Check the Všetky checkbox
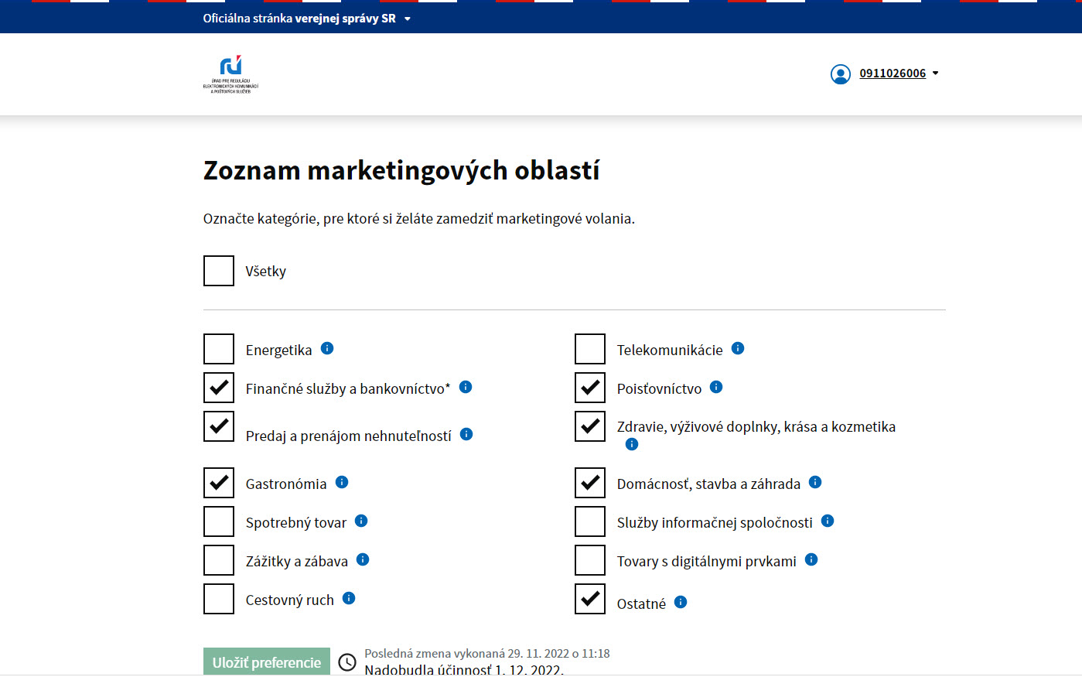 219,271
